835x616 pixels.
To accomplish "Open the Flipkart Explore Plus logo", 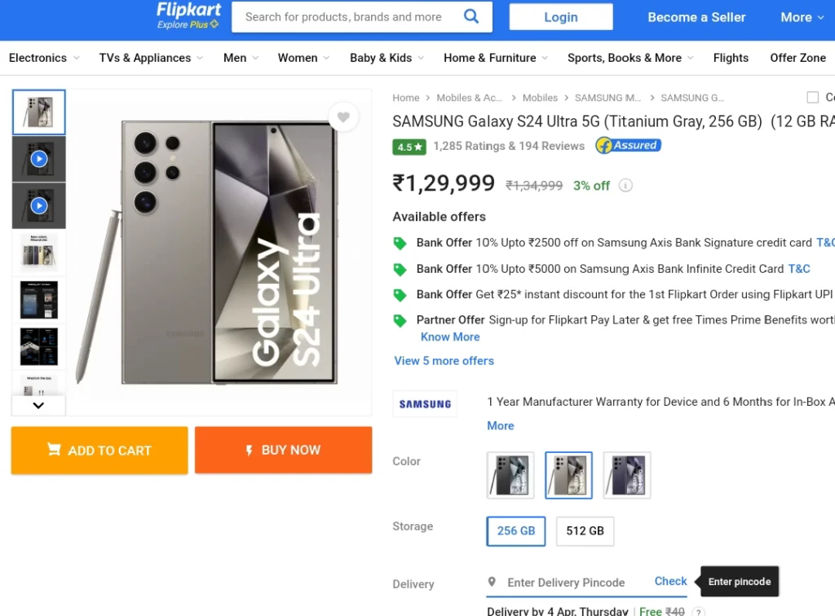I will [x=188, y=16].
